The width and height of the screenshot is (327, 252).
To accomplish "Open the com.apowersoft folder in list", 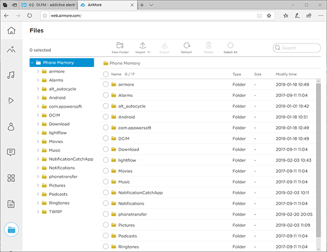I will (135, 128).
